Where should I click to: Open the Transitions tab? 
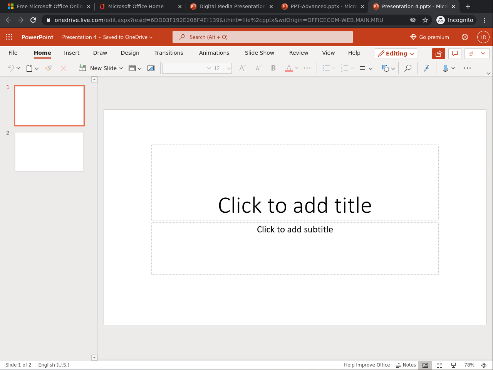[x=169, y=53]
